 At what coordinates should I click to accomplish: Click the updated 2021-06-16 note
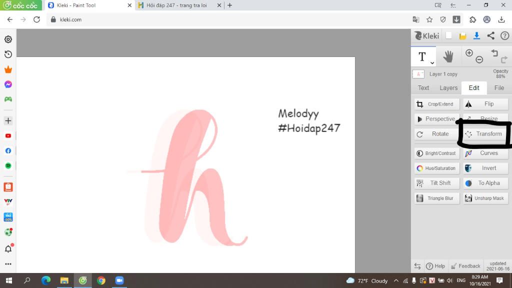coord(497,266)
